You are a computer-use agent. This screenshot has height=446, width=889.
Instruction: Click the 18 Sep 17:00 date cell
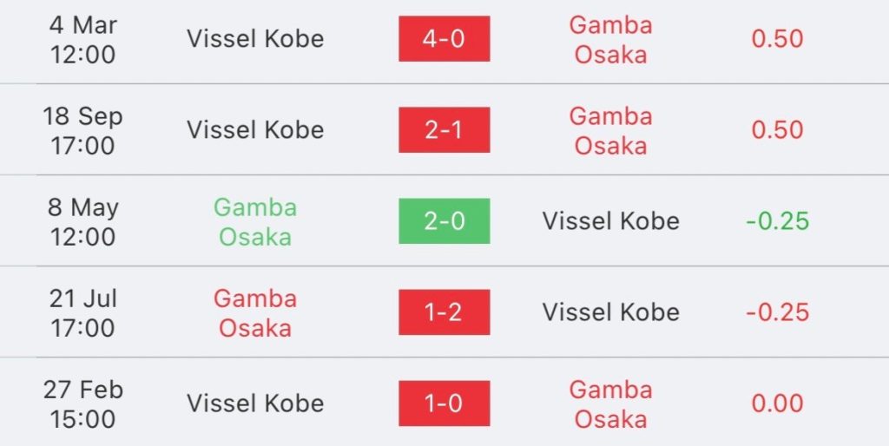coord(82,131)
